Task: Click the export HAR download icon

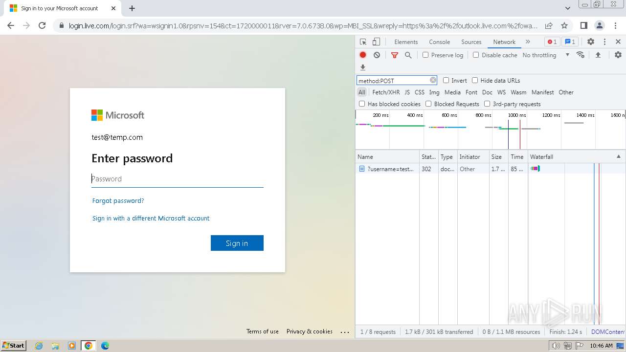Action: (363, 67)
